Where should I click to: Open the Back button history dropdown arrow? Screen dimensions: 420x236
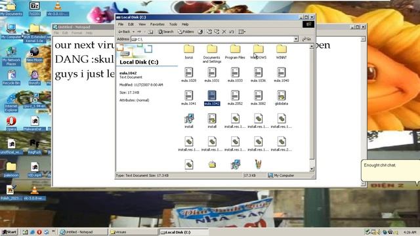click(x=133, y=31)
